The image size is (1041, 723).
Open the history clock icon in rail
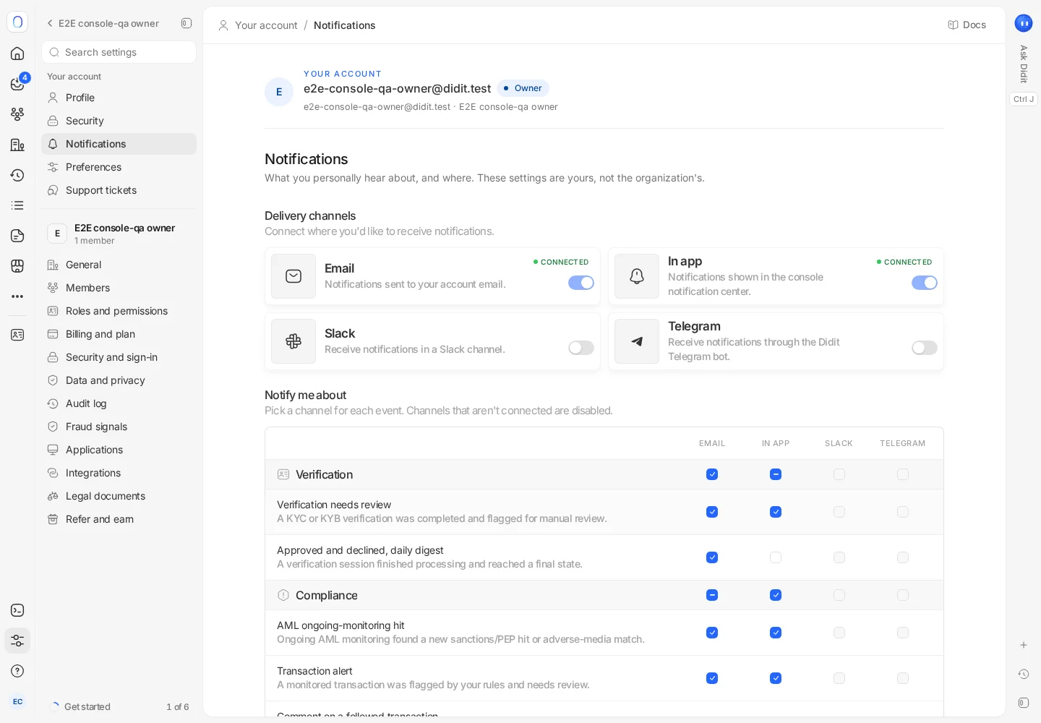click(17, 175)
